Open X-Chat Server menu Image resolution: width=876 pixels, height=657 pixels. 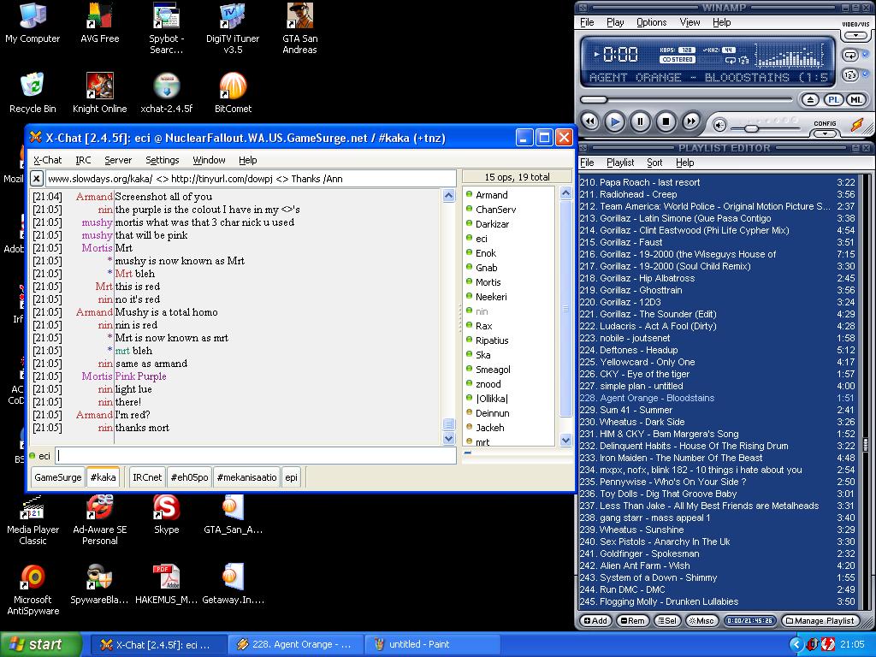point(118,160)
